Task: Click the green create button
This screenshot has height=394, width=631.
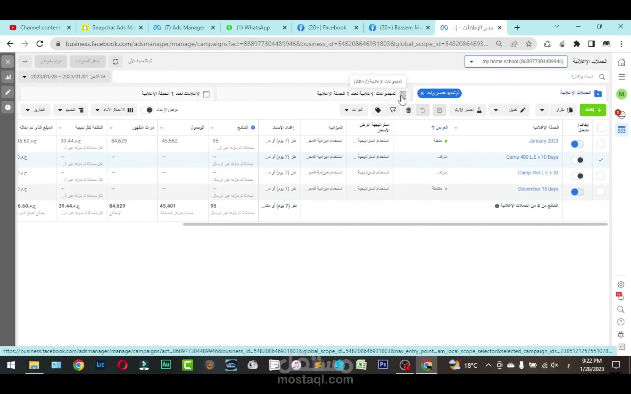Action: click(x=593, y=110)
